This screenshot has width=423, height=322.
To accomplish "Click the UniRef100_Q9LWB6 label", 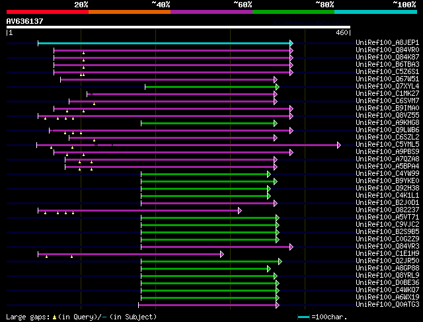I will [387, 130].
